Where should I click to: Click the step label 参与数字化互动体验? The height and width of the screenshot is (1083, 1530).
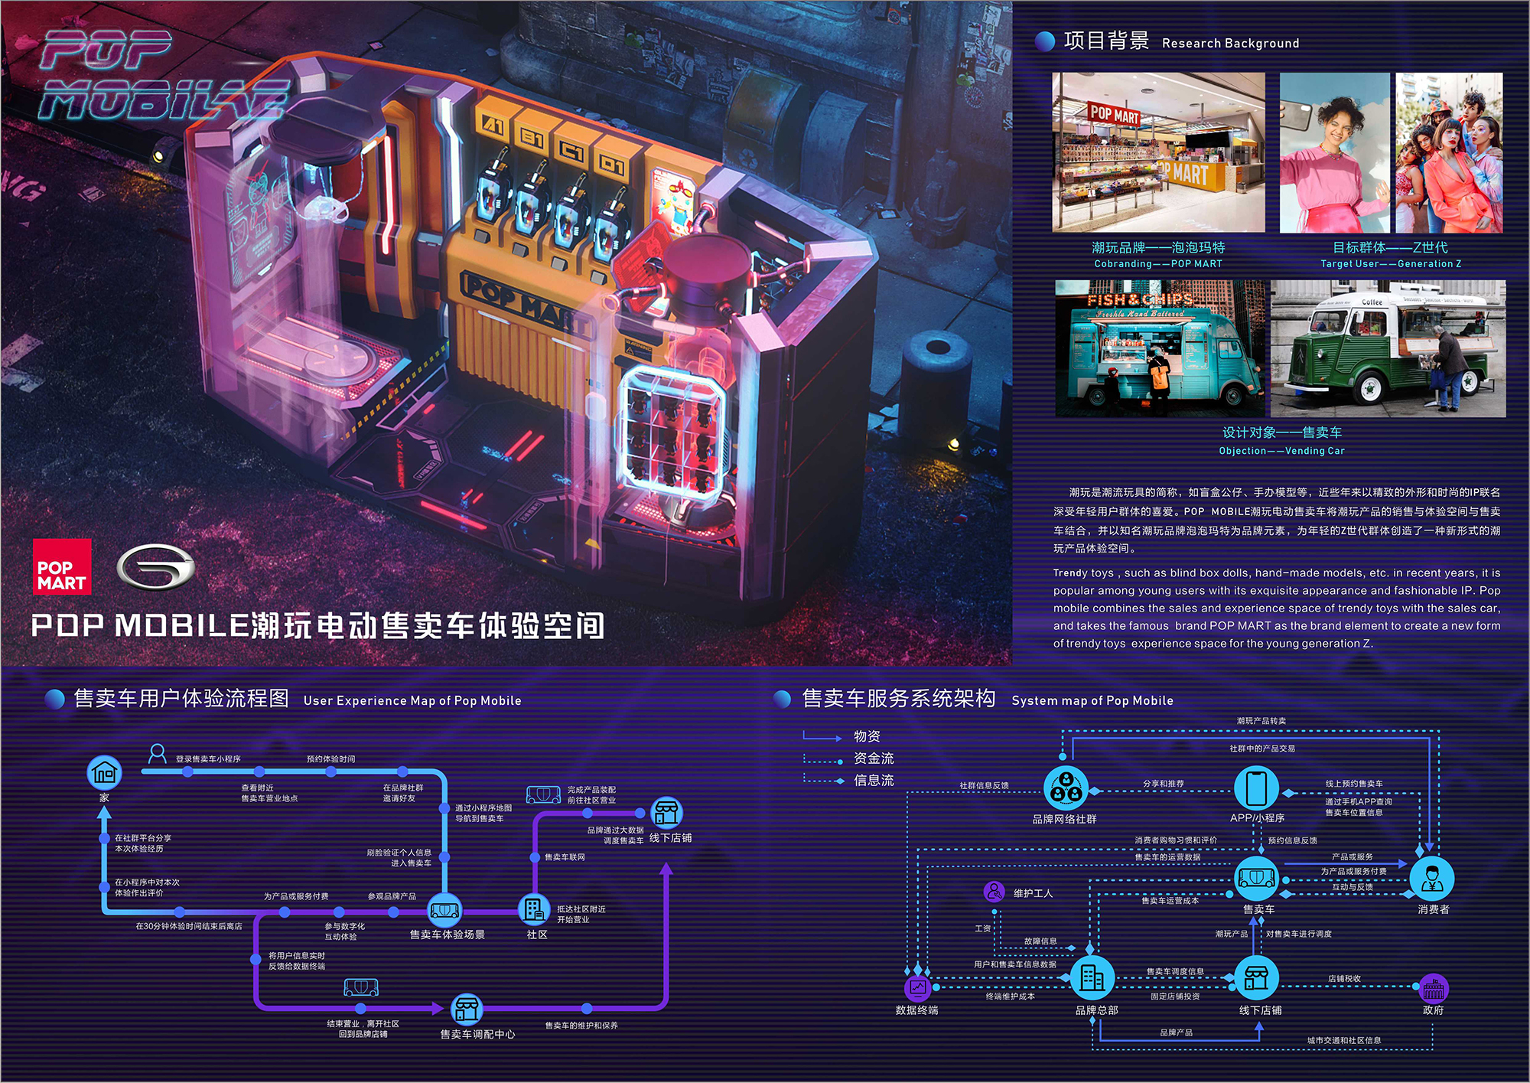[x=344, y=931]
